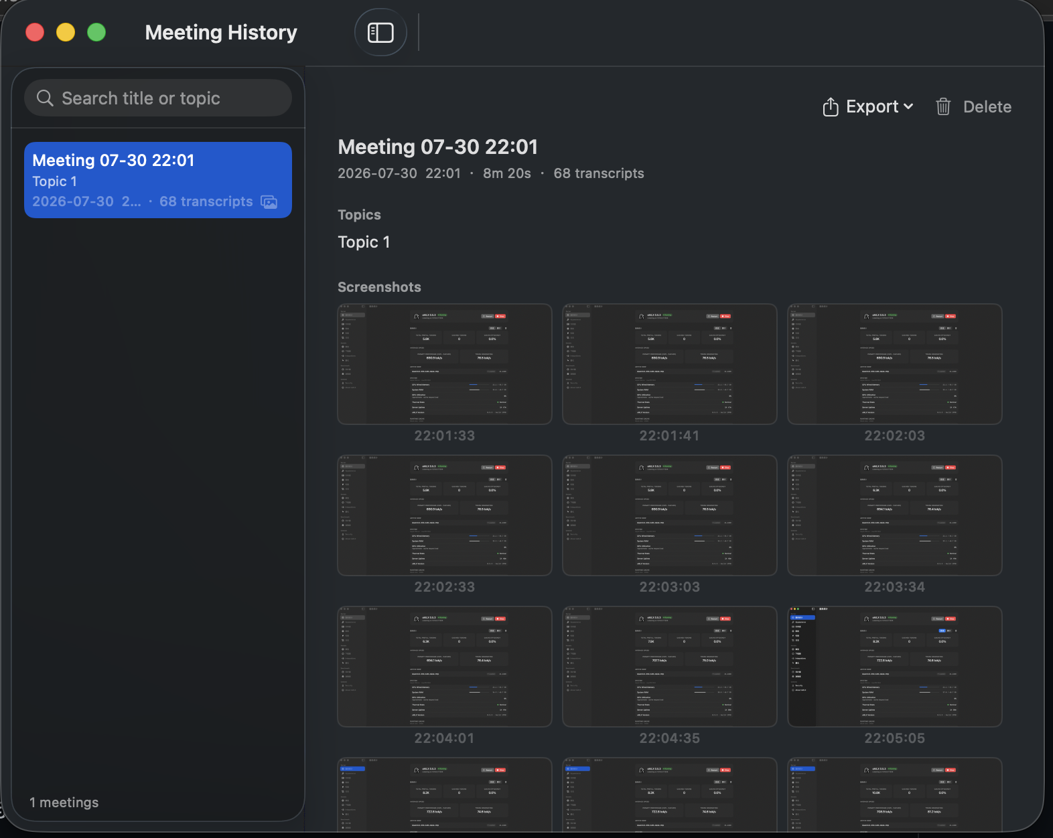The width and height of the screenshot is (1053, 838).
Task: Open the 22:05:05 screenshot thumbnail
Action: pos(895,667)
